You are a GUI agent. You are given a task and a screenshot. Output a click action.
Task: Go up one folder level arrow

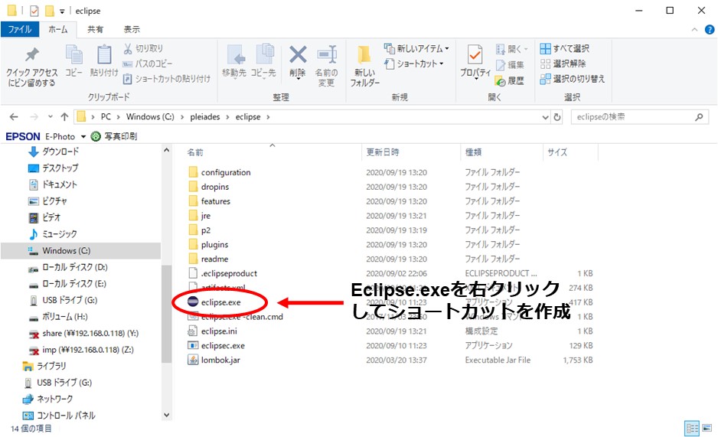[64, 117]
